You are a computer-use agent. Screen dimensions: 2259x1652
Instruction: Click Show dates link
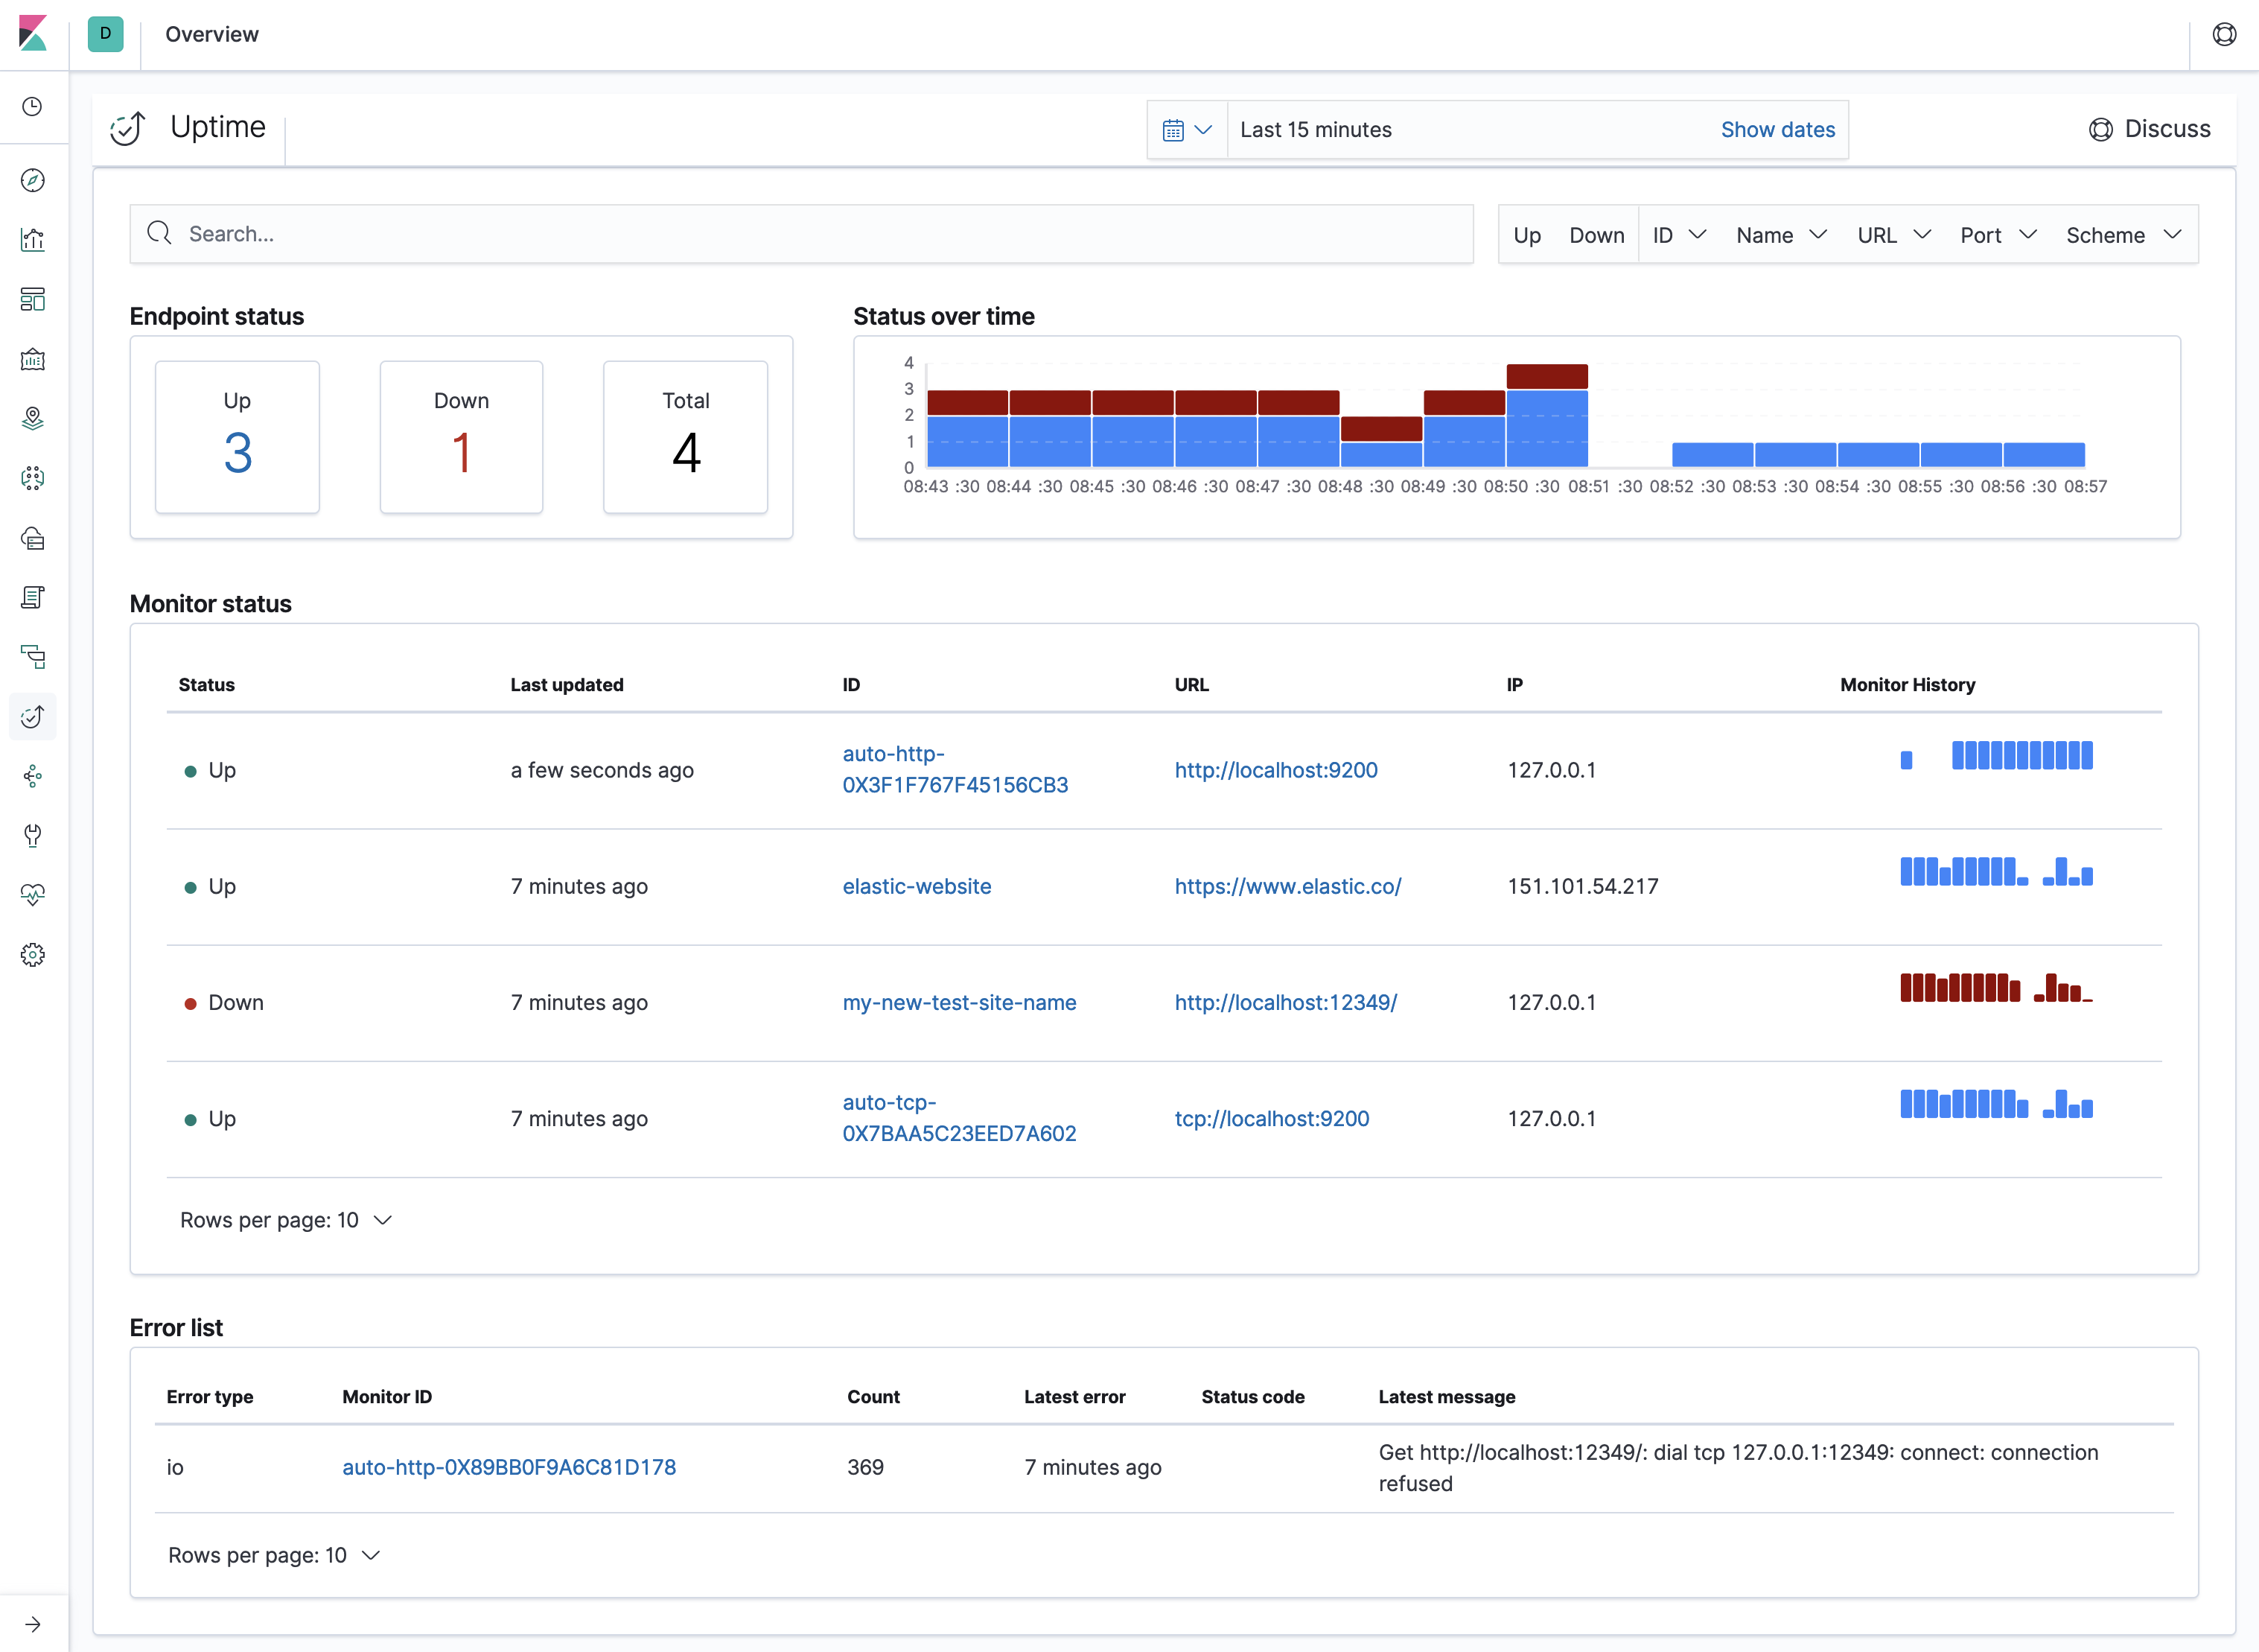1777,130
